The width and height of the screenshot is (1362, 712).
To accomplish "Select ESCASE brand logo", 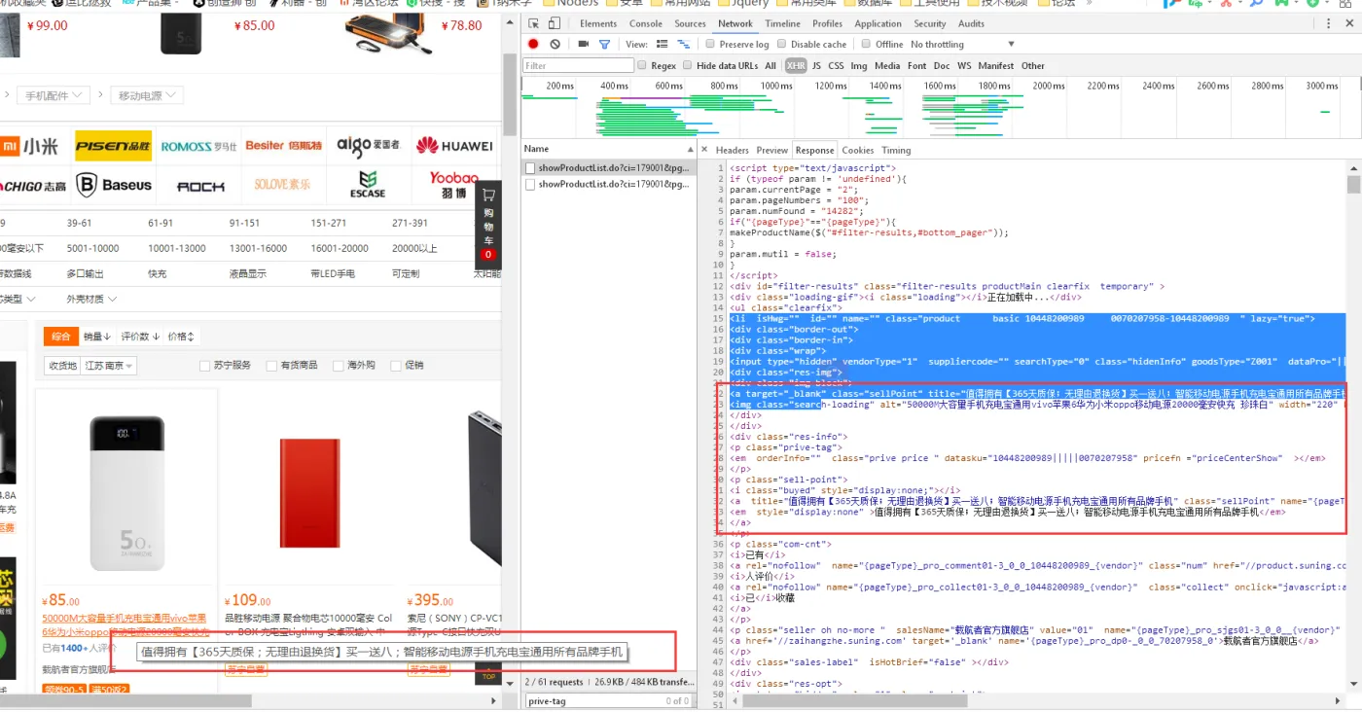I will pos(368,184).
